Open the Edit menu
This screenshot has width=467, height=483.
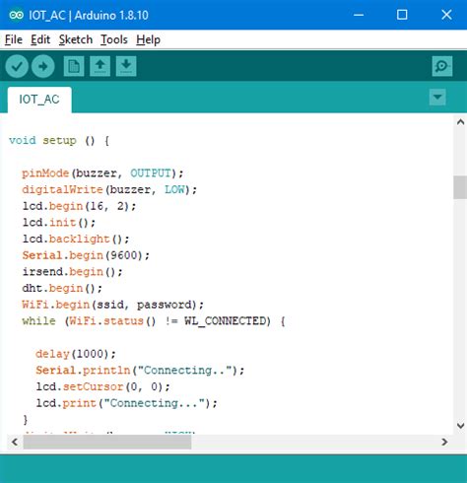40,39
